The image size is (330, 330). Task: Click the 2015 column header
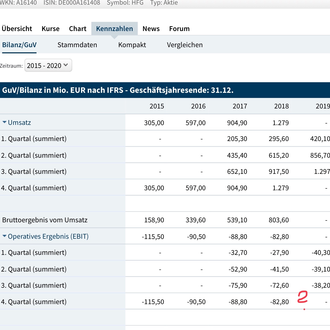click(x=157, y=106)
